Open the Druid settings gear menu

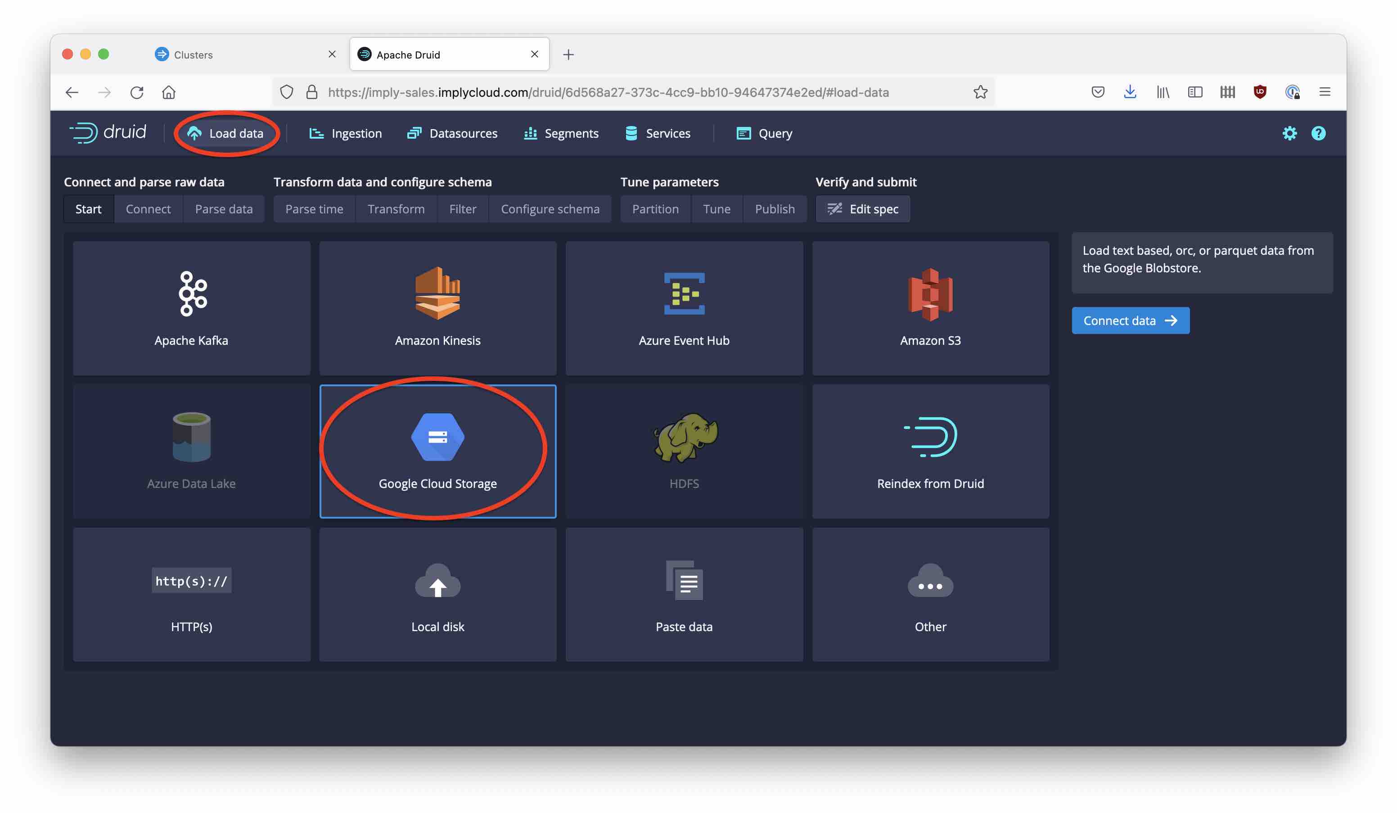point(1289,133)
